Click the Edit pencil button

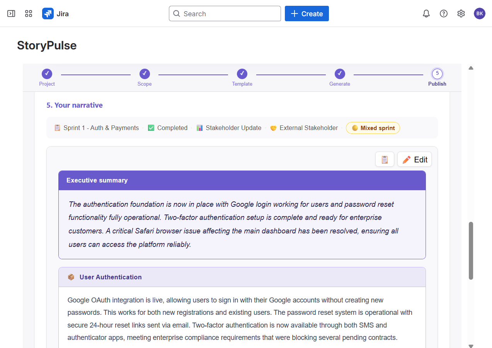coord(414,159)
